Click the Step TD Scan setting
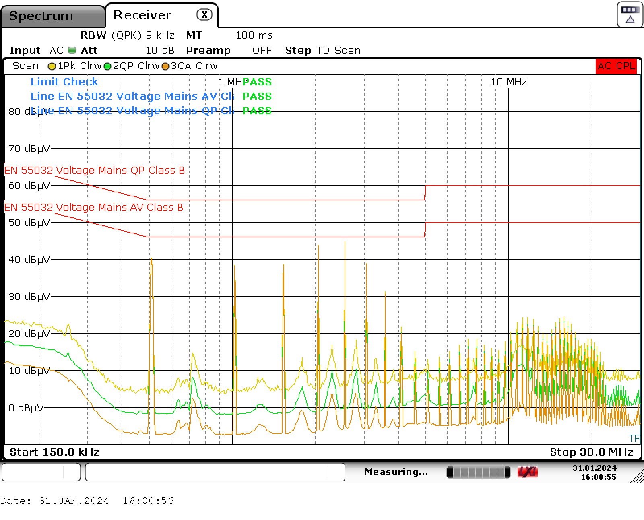The image size is (644, 520). click(x=322, y=50)
